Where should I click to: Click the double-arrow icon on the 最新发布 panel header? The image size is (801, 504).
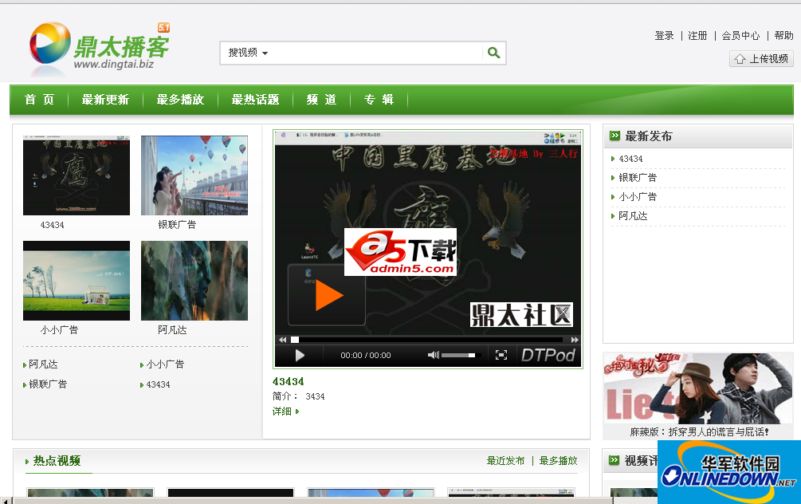click(x=614, y=135)
